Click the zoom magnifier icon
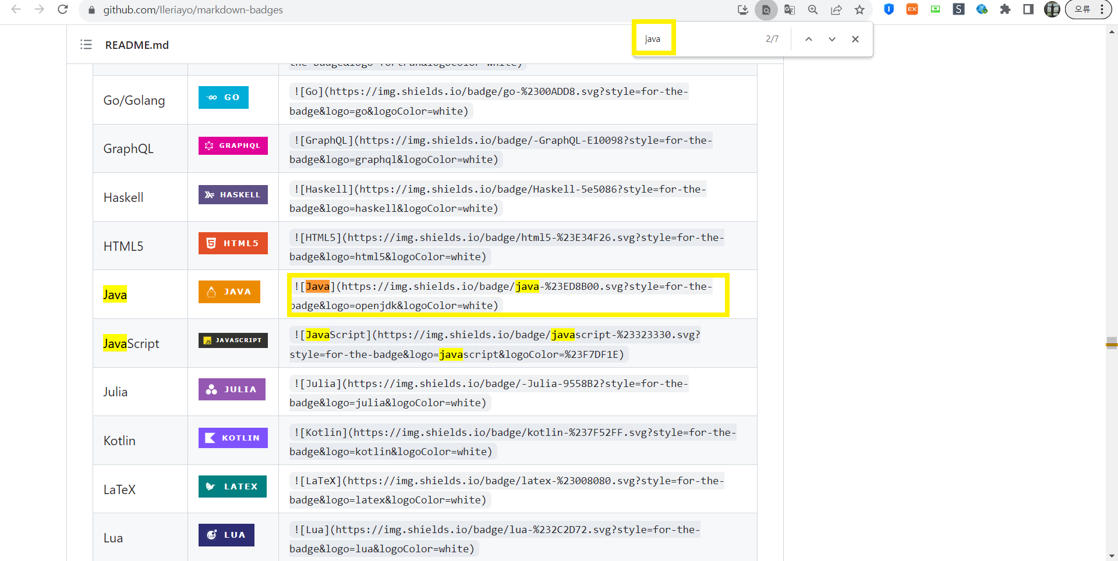 click(x=813, y=10)
